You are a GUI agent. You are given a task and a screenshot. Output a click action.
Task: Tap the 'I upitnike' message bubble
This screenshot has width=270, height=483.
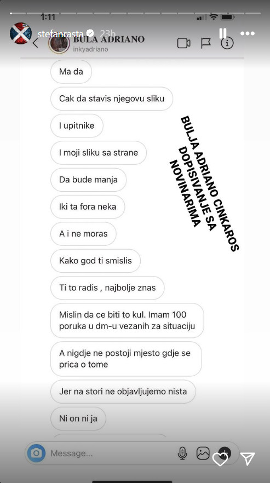pyautogui.click(x=77, y=126)
